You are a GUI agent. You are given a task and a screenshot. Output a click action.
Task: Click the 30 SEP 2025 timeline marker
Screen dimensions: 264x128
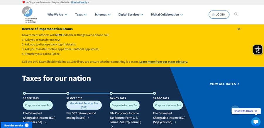pos(24,93)
